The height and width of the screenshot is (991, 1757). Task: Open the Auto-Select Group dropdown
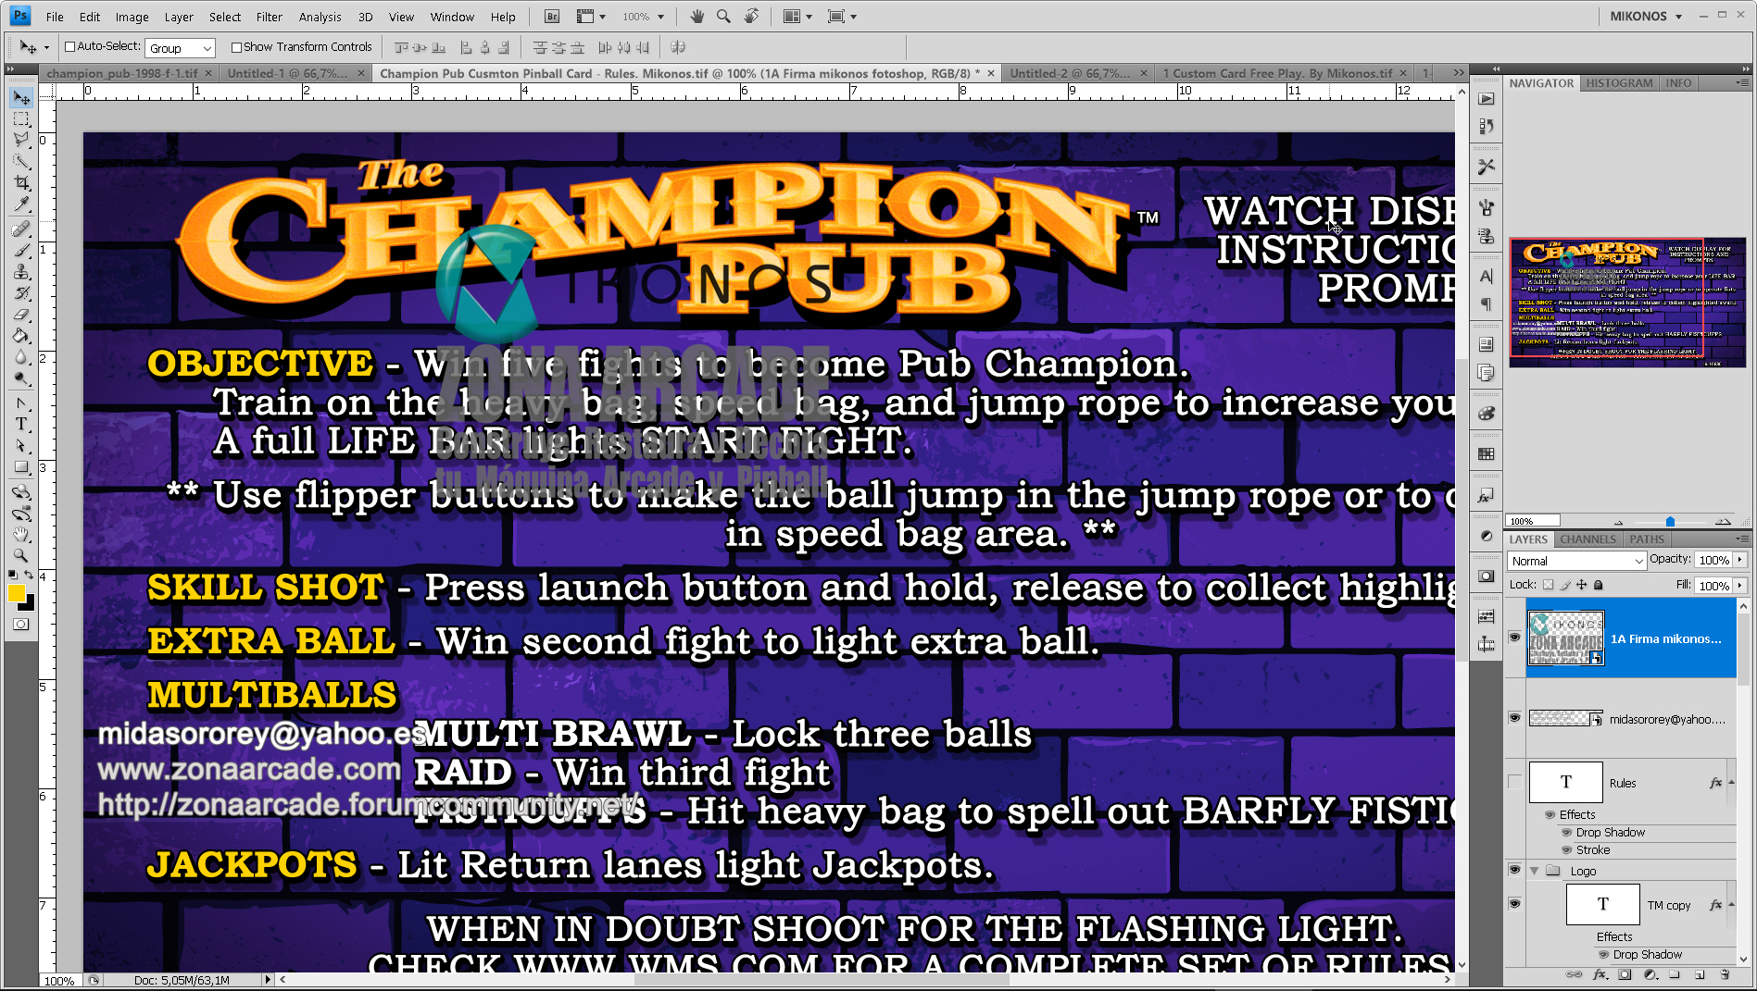[180, 46]
